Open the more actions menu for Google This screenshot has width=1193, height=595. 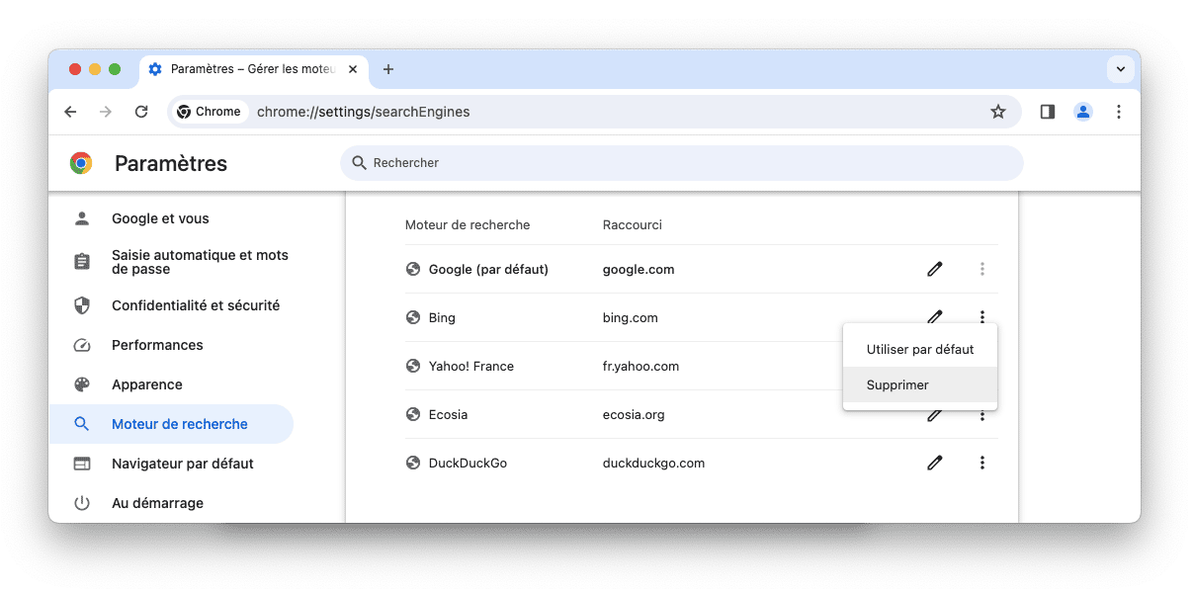point(981,269)
